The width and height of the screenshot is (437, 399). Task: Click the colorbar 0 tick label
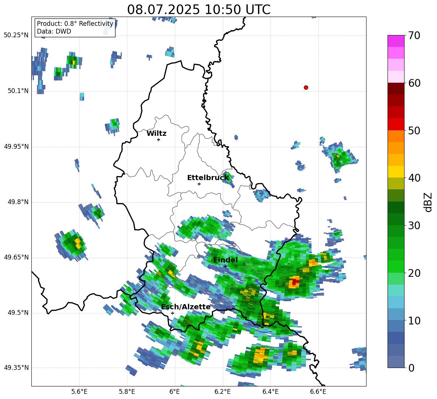coord(411,368)
